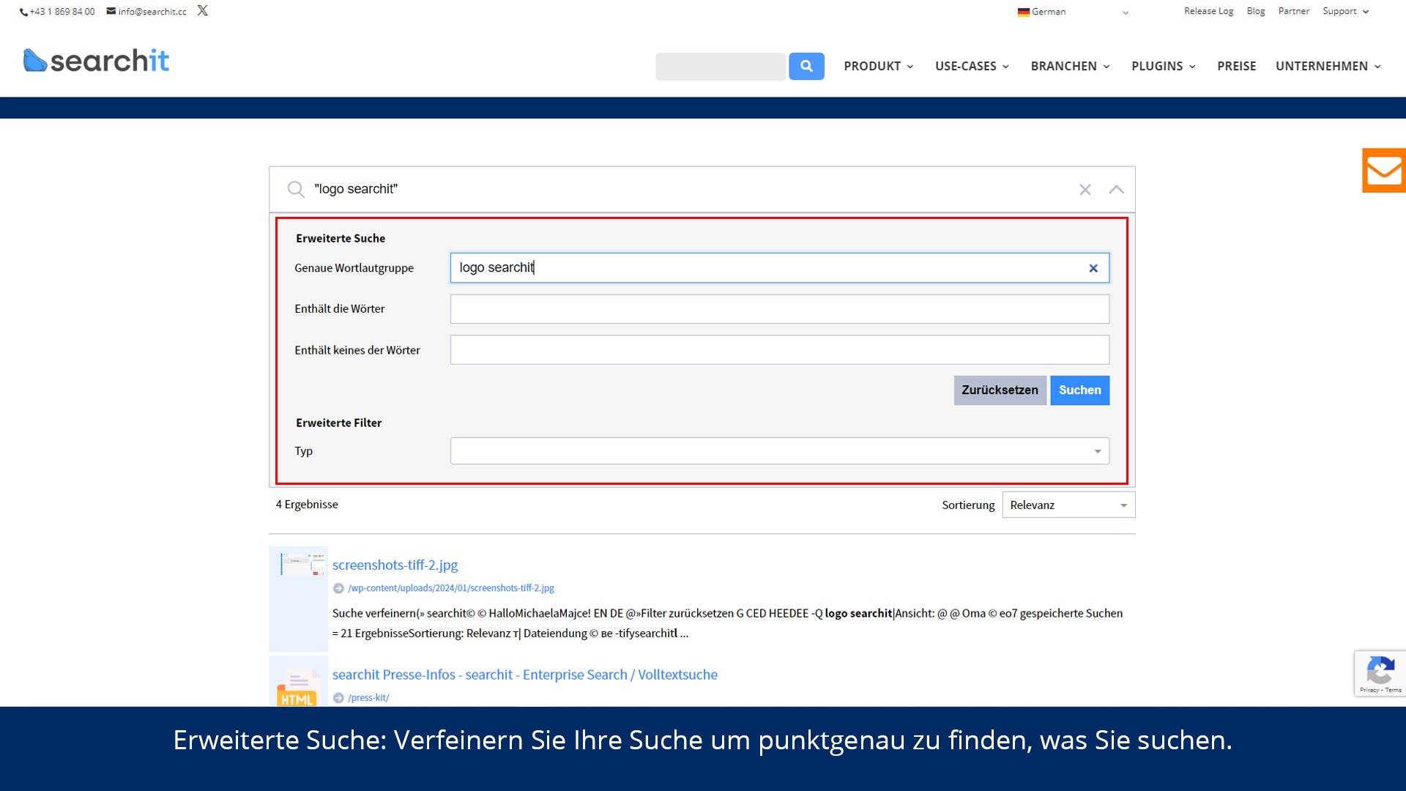Click the header search input field
Image resolution: width=1406 pixels, height=791 pixels.
721,66
